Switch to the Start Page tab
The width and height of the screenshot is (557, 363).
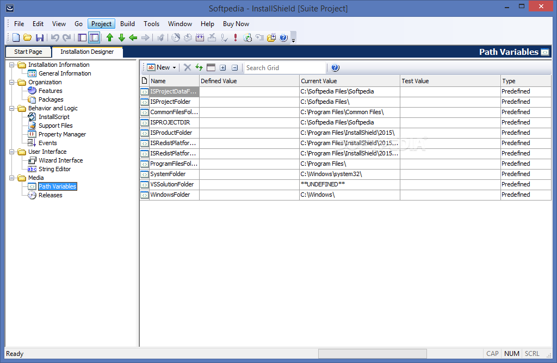28,52
